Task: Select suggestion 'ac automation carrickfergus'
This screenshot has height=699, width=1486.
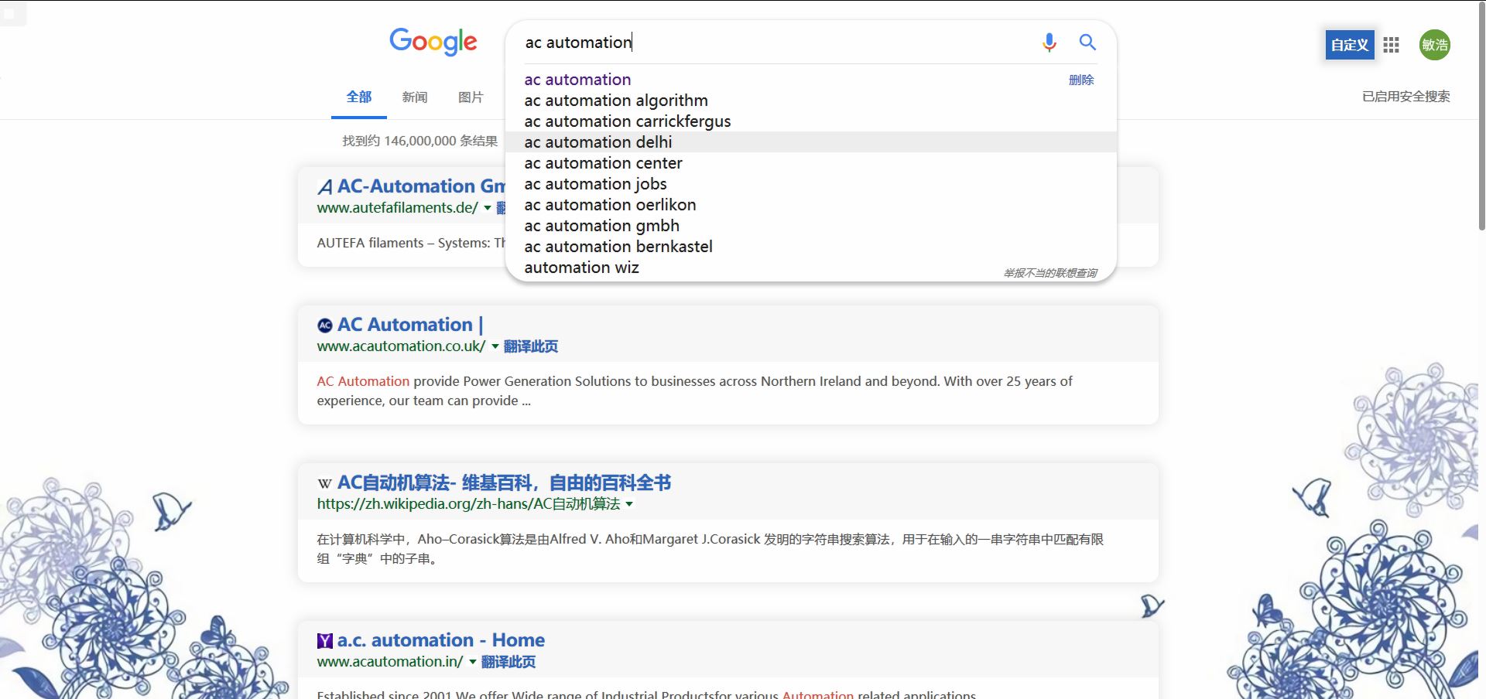Action: click(810, 121)
